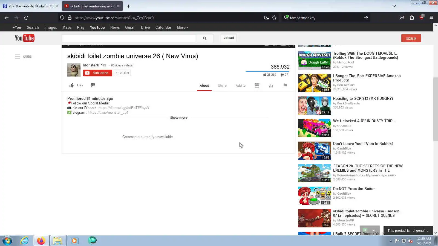Click the page vertical scrollbar thumb
Screen dimensions: 438x246
[436, 109]
